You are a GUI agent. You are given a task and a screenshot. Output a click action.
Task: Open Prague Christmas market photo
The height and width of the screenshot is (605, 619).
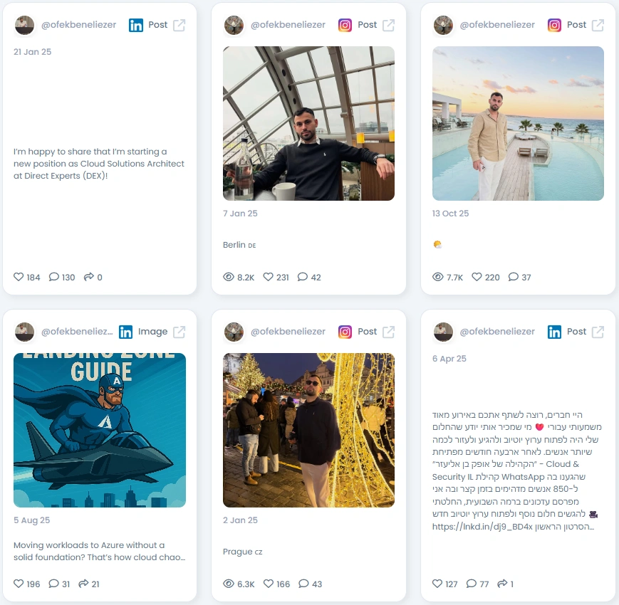pyautogui.click(x=308, y=430)
